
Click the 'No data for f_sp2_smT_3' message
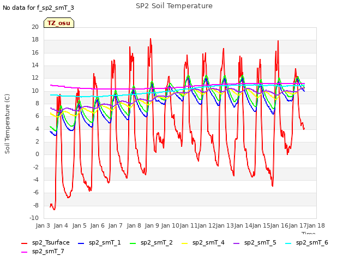coord(38,8)
